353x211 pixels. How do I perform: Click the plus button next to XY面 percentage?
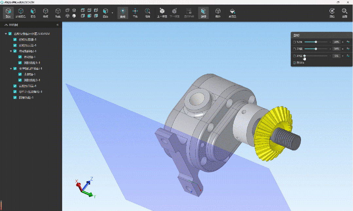[343, 56]
